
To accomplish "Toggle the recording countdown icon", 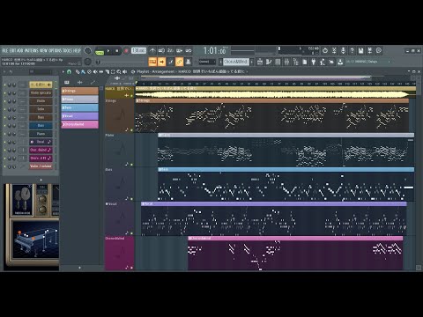I will [x=170, y=50].
